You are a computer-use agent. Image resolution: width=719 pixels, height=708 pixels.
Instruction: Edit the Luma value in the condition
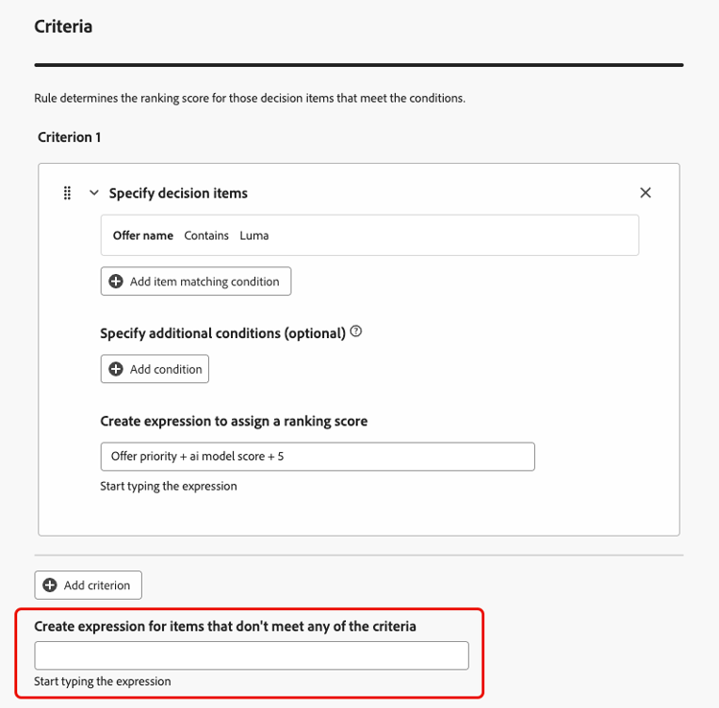tap(254, 235)
